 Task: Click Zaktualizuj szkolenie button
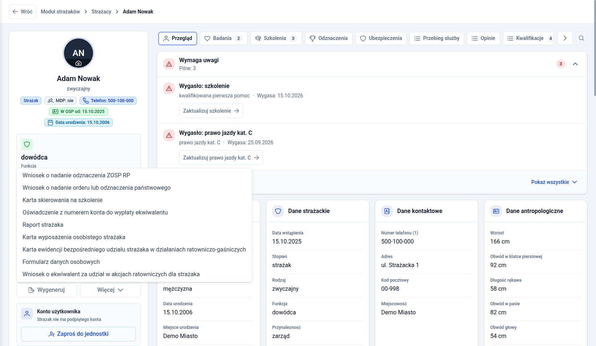point(211,111)
